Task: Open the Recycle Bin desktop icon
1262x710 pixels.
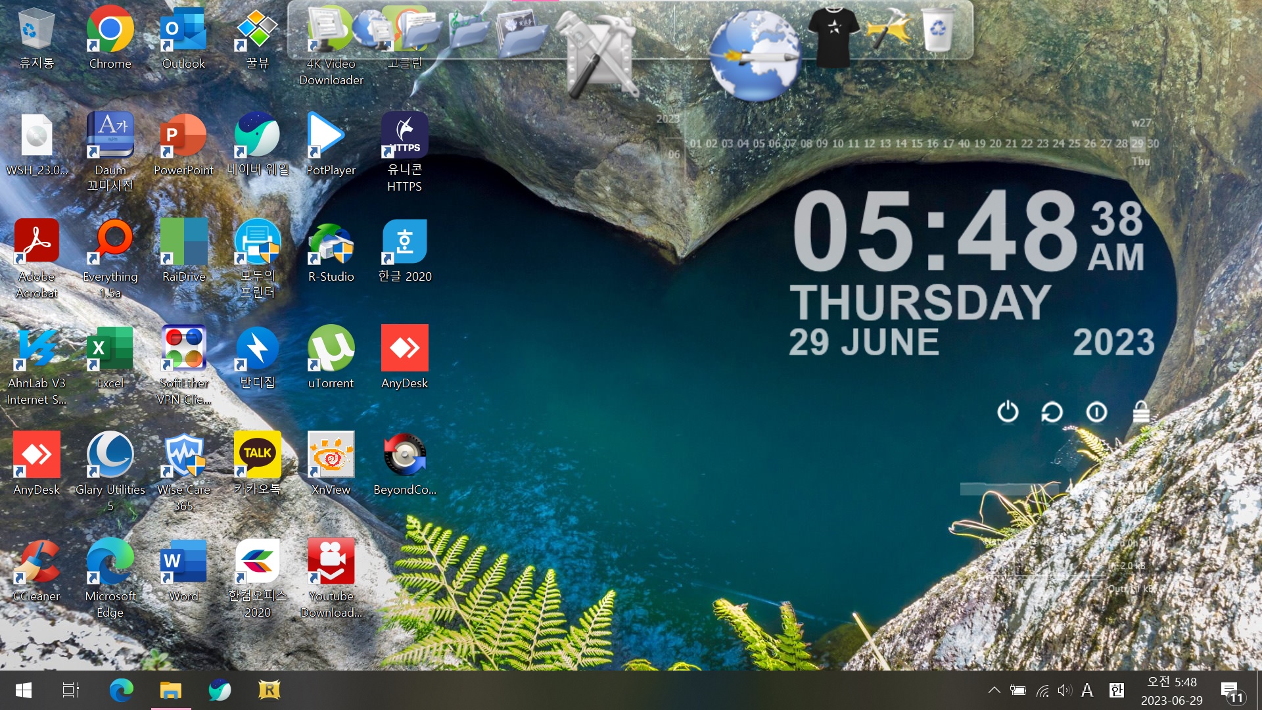Action: point(36,37)
